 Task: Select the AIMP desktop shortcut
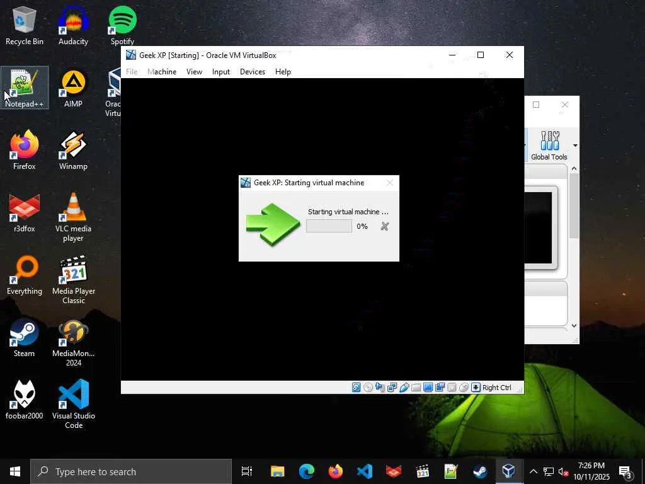coord(73,88)
